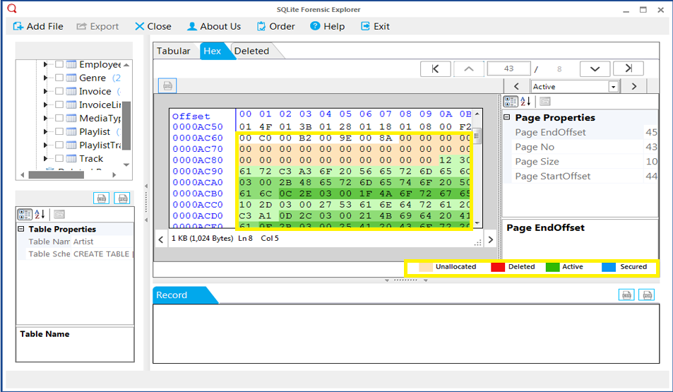Click Categorized icon in Table Properties panel
Image resolution: width=673 pixels, height=392 pixels.
[x=25, y=214]
